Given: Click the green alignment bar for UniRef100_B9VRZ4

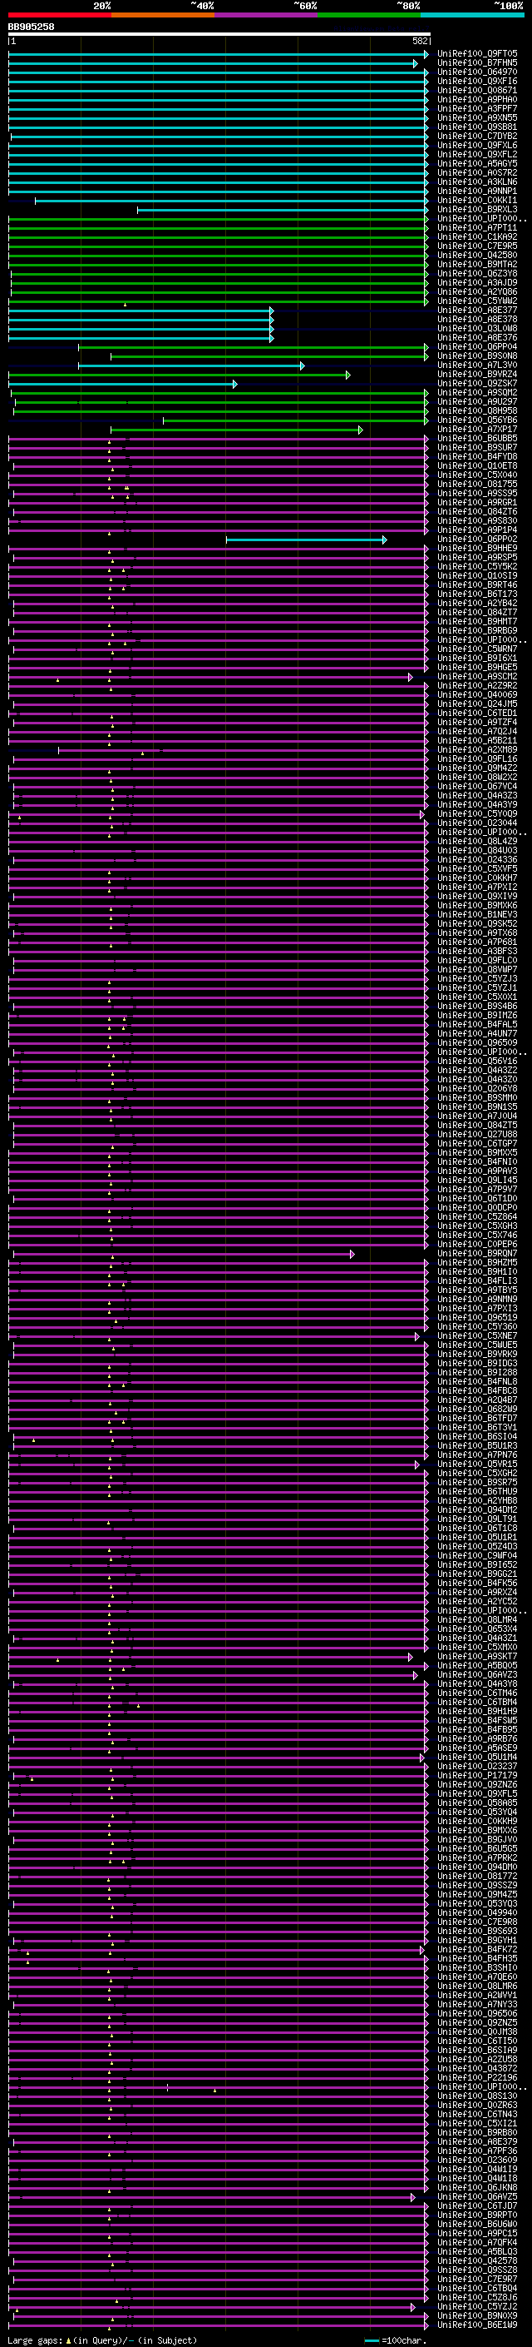Looking at the screenshot, I should [x=180, y=375].
